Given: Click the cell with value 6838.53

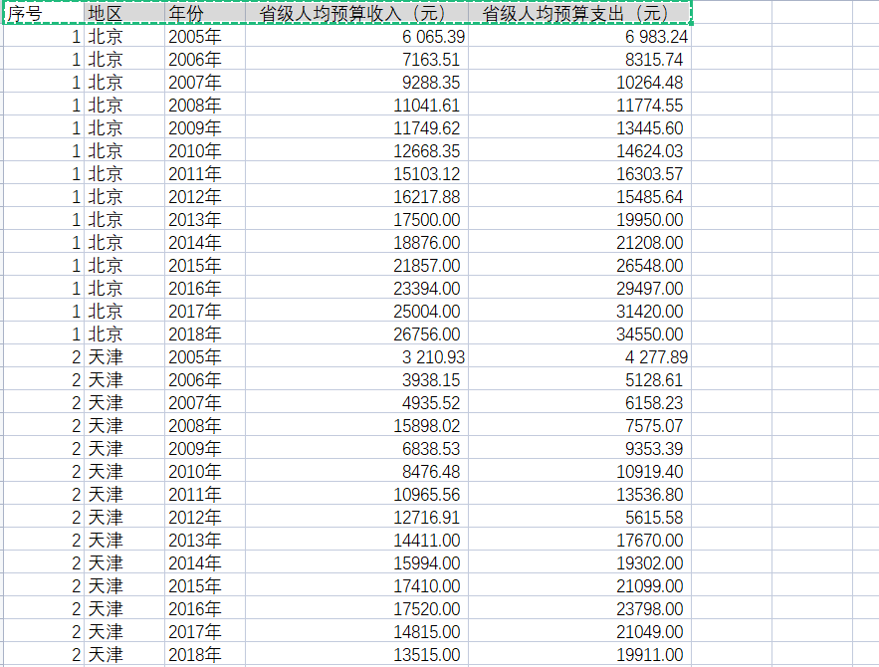Looking at the screenshot, I should [356, 448].
